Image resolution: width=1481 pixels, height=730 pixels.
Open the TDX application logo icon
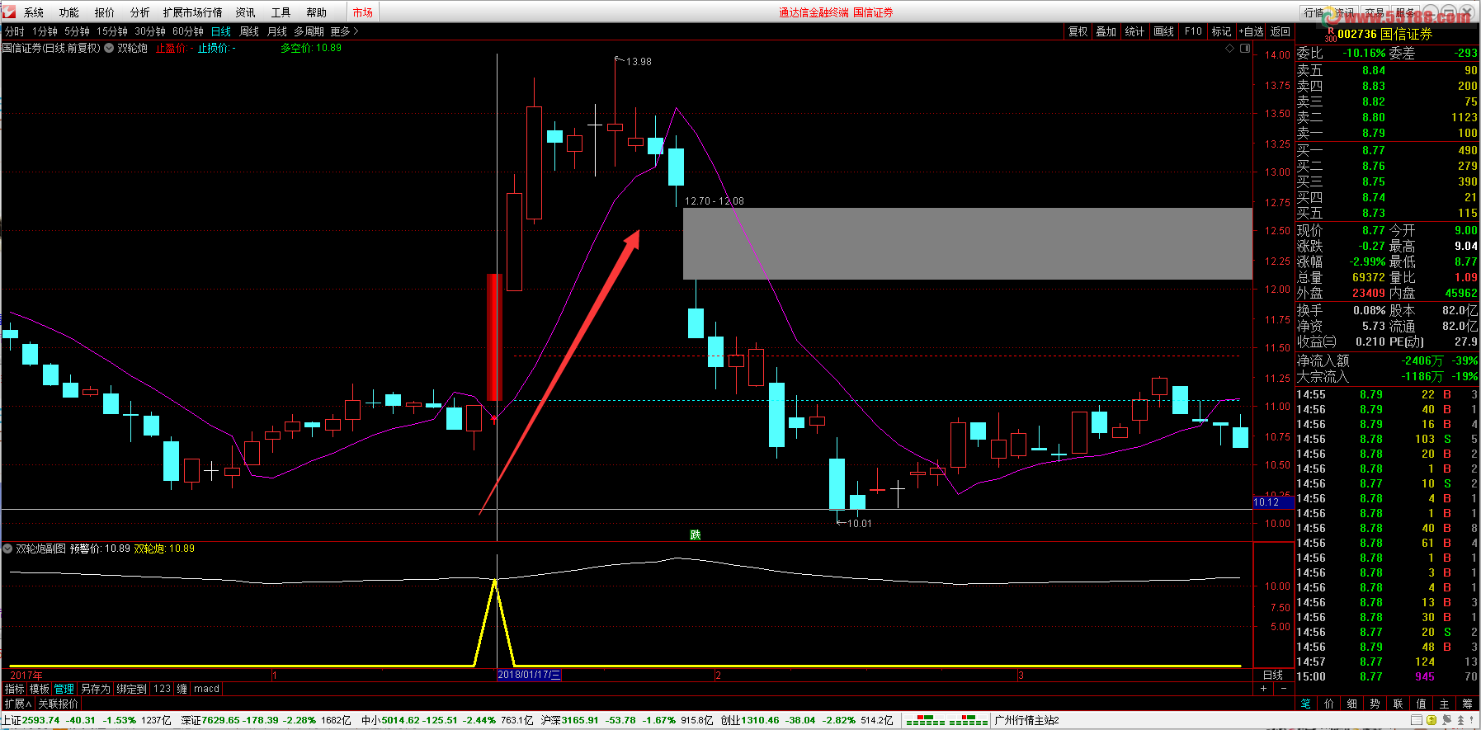pos(9,12)
